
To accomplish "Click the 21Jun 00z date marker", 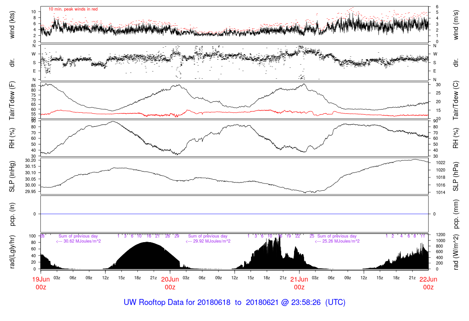I will click(x=299, y=282).
